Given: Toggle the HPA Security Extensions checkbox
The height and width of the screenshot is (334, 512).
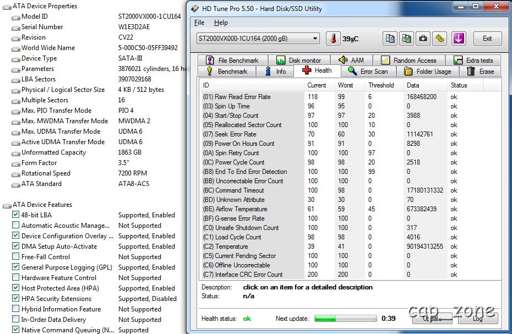Looking at the screenshot, I should 15,298.
